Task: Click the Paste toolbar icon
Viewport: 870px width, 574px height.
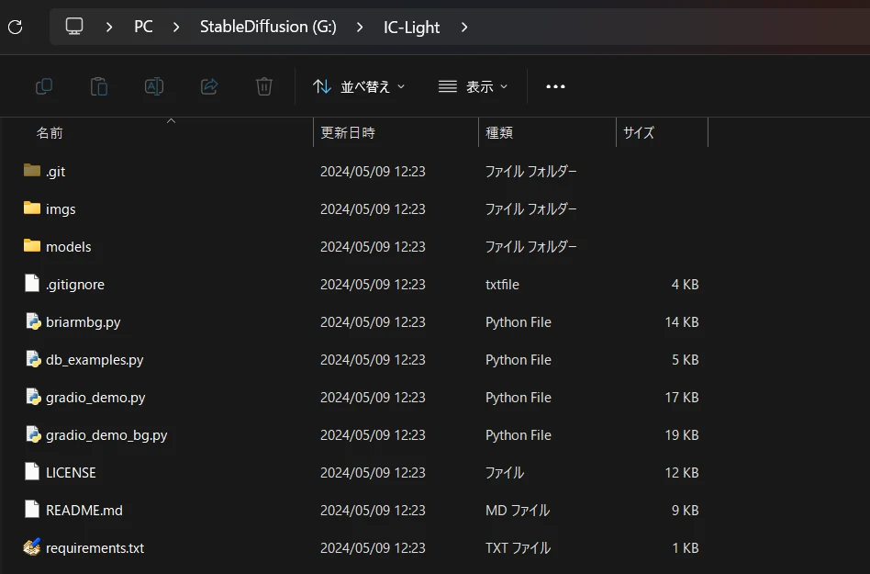Action: [x=99, y=86]
